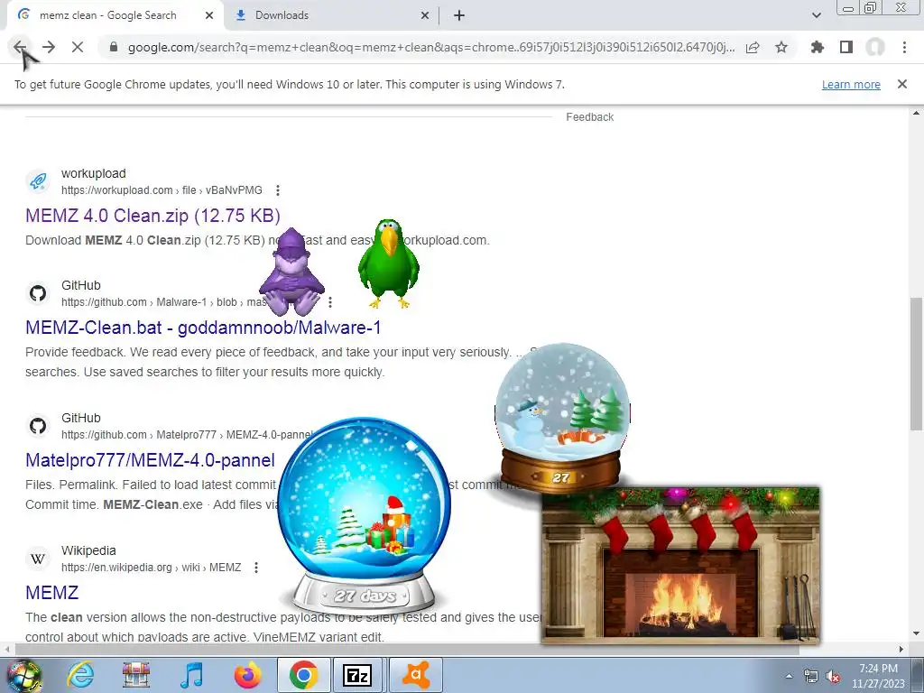Click the Christmas fireplace widget
The image size is (924, 693).
tap(680, 566)
